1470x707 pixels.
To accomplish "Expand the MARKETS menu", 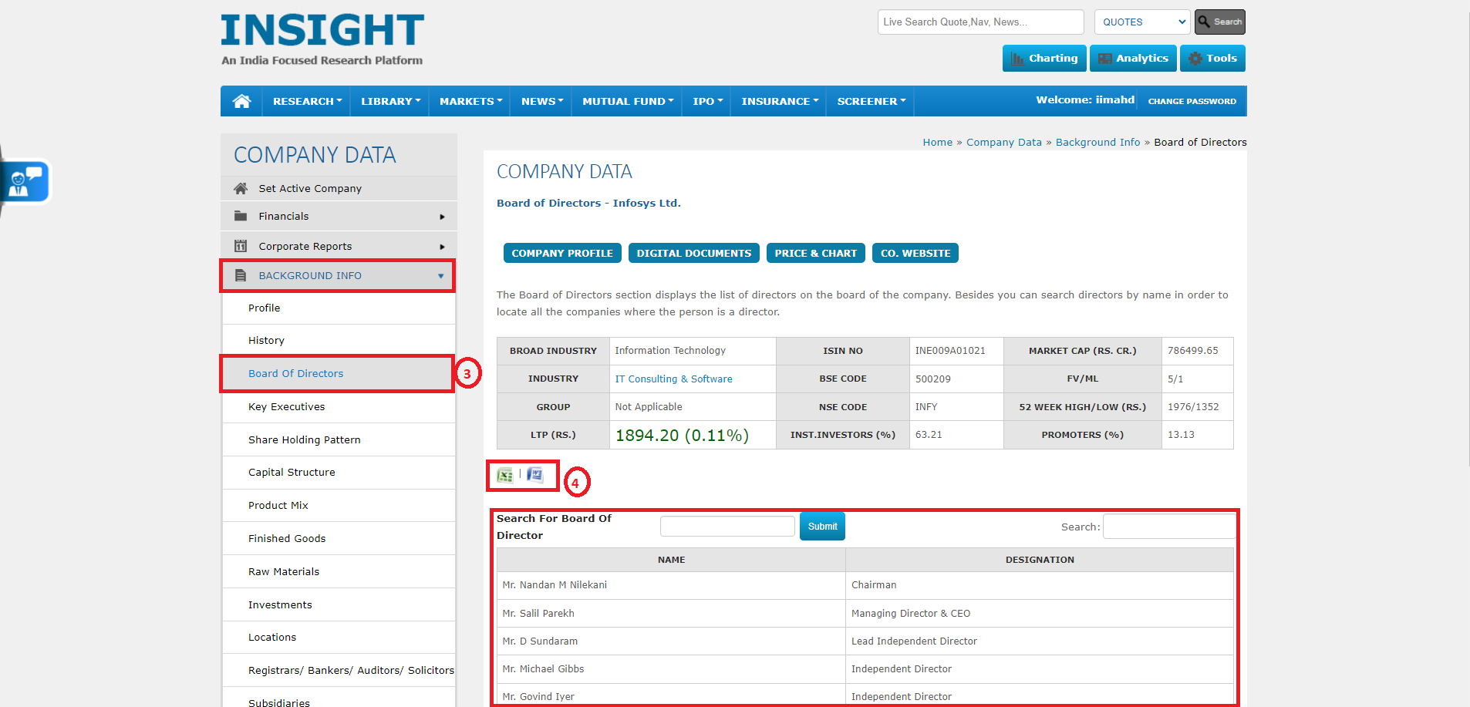I will (470, 101).
